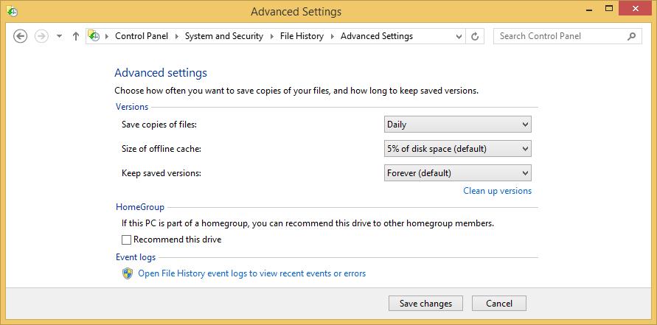Select Control Panel in the breadcrumb
This screenshot has width=657, height=325.
coord(142,36)
